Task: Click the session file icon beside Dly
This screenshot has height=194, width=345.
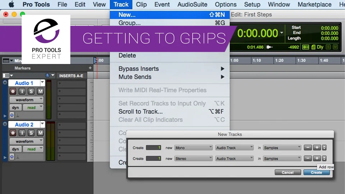Action: (313, 47)
